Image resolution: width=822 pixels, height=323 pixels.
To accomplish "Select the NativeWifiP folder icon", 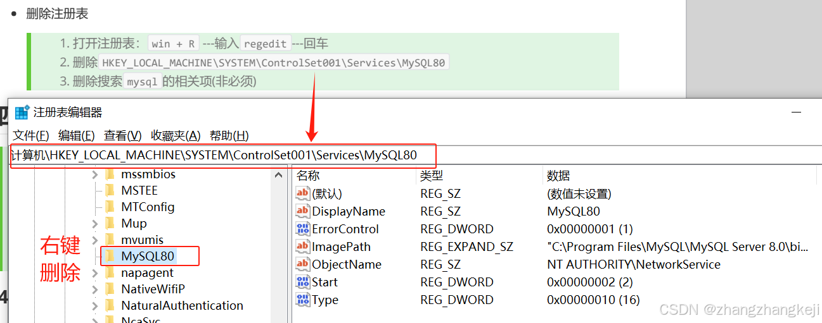I will coord(110,289).
